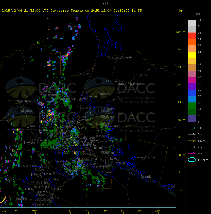
Task: Select the light gray 70-80 dBZ swatch
Action: pyautogui.click(x=192, y=23)
